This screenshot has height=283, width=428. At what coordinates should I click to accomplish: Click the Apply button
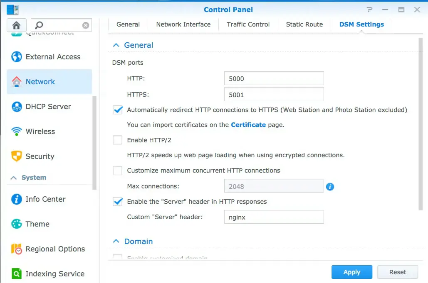point(351,272)
